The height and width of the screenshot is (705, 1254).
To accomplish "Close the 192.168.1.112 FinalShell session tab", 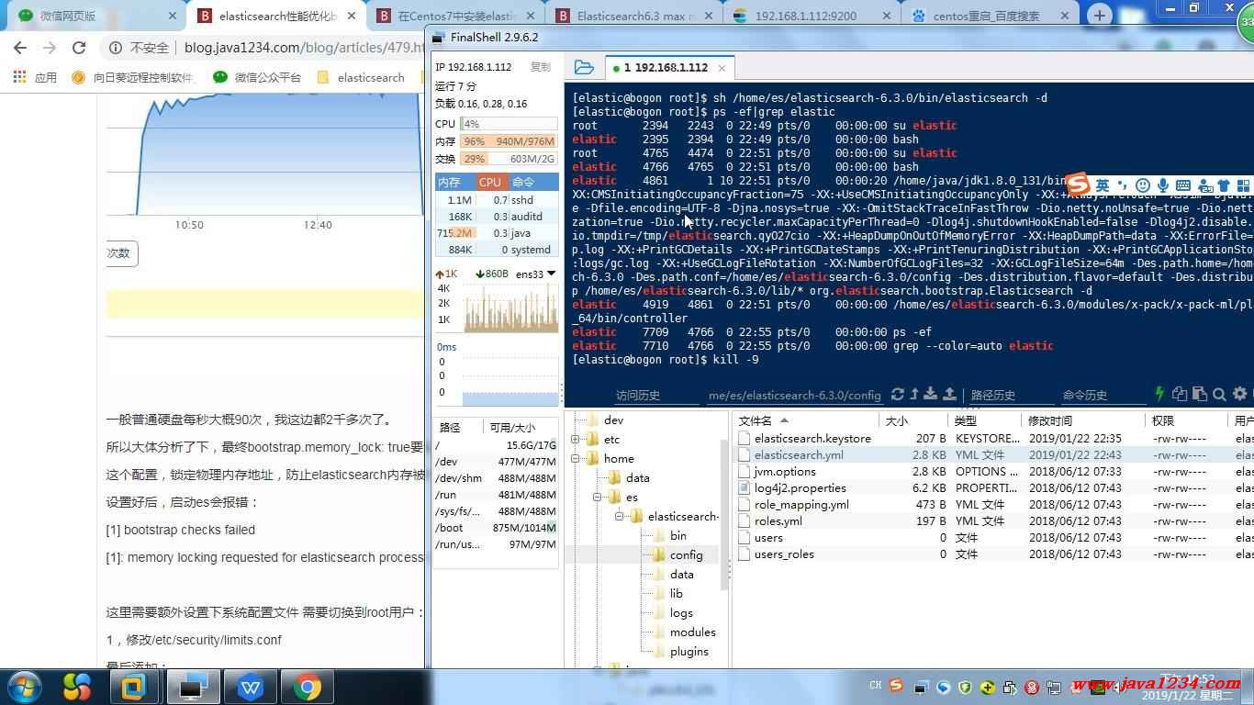I will tap(722, 68).
